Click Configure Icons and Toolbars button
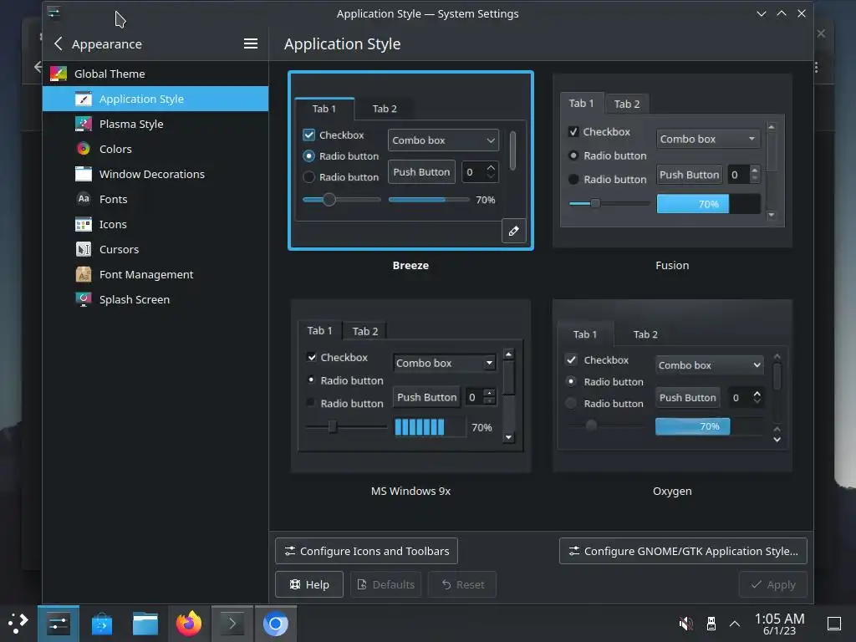The image size is (856, 642). click(x=366, y=552)
